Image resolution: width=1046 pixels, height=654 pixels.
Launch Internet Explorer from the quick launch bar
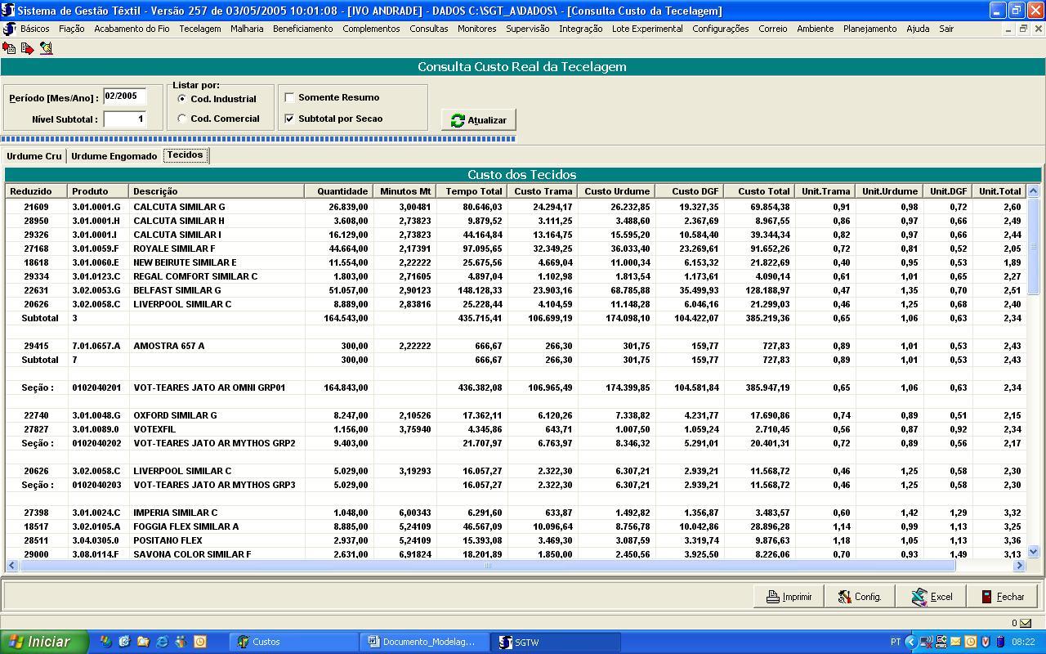(x=162, y=642)
